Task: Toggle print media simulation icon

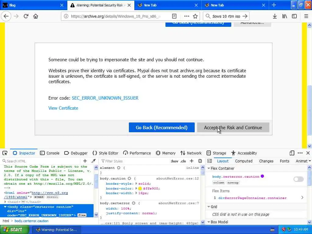Action: (200, 161)
